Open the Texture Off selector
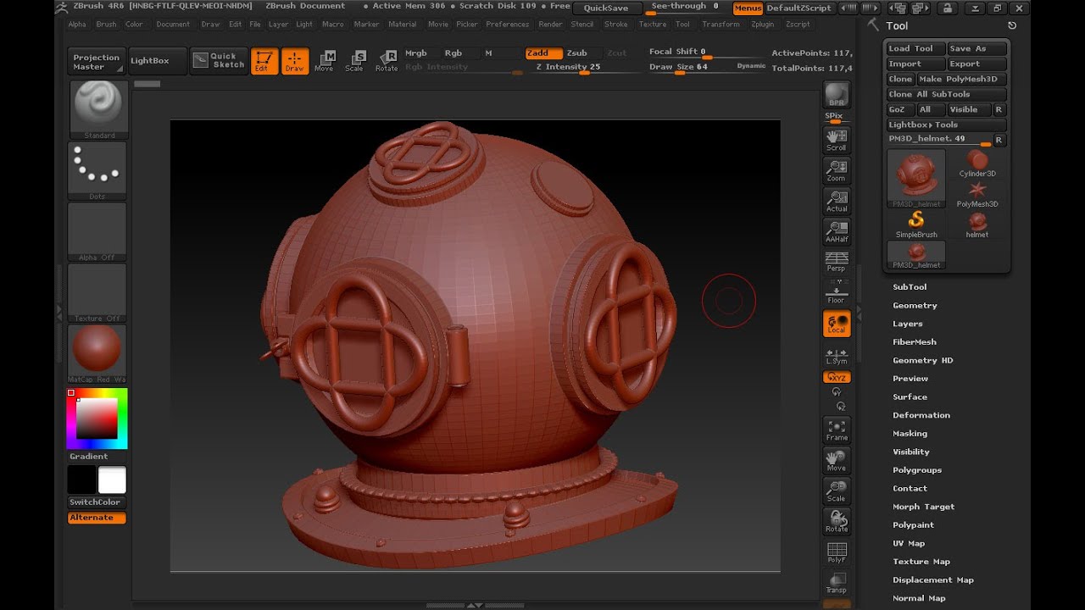This screenshot has height=610, width=1085. click(97, 292)
